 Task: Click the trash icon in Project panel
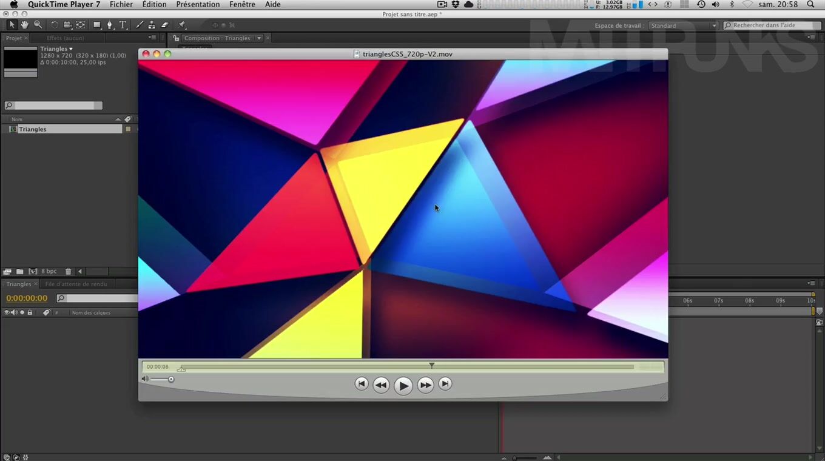pos(68,271)
